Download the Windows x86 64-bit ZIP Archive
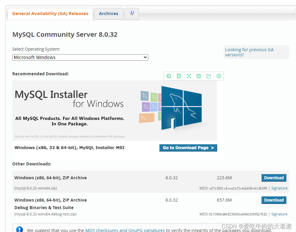Viewport: 296px width, 232px height. point(274,178)
